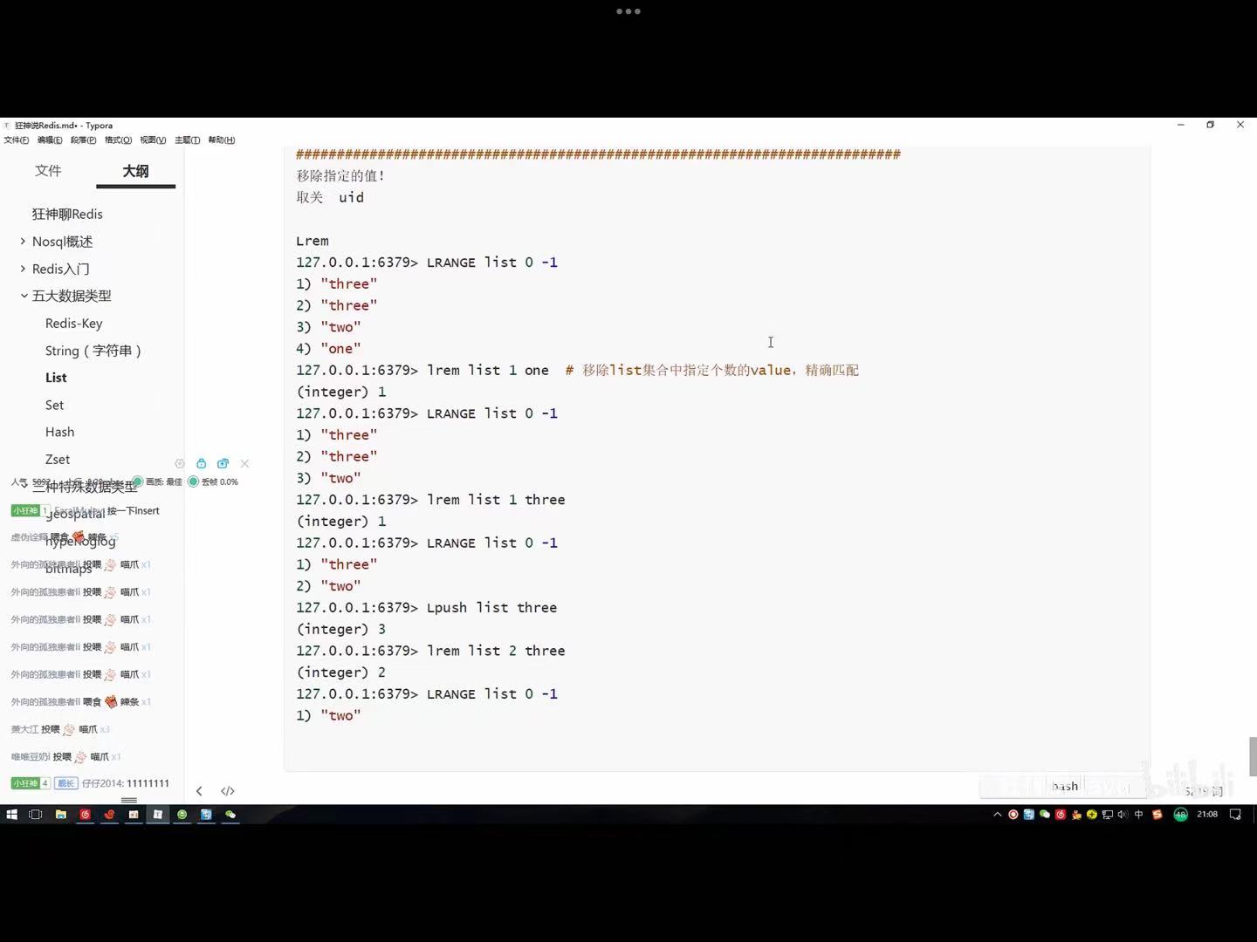Grab the overlay resize handle bars
The height and width of the screenshot is (942, 1257).
click(128, 800)
